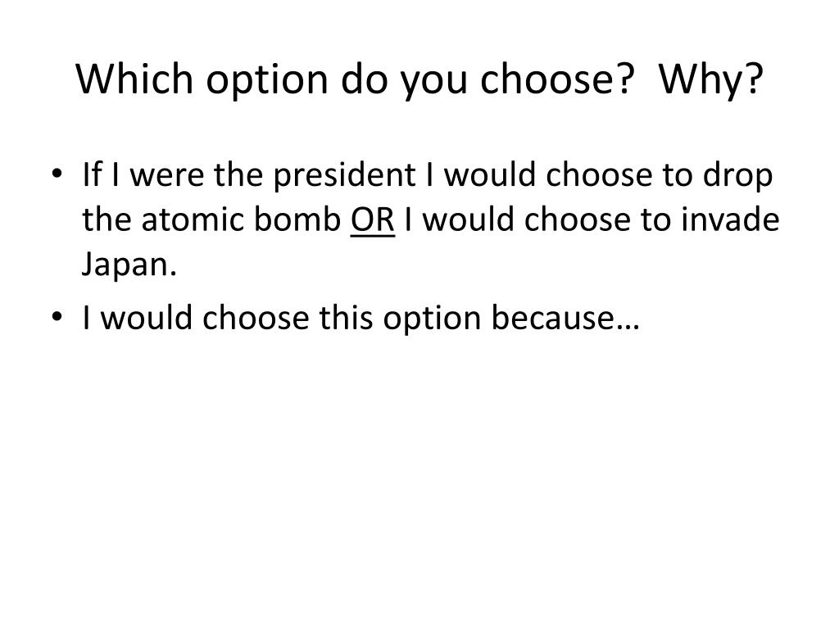Click the underlined word 'OR'
This screenshot has width=839, height=629.
point(373,219)
